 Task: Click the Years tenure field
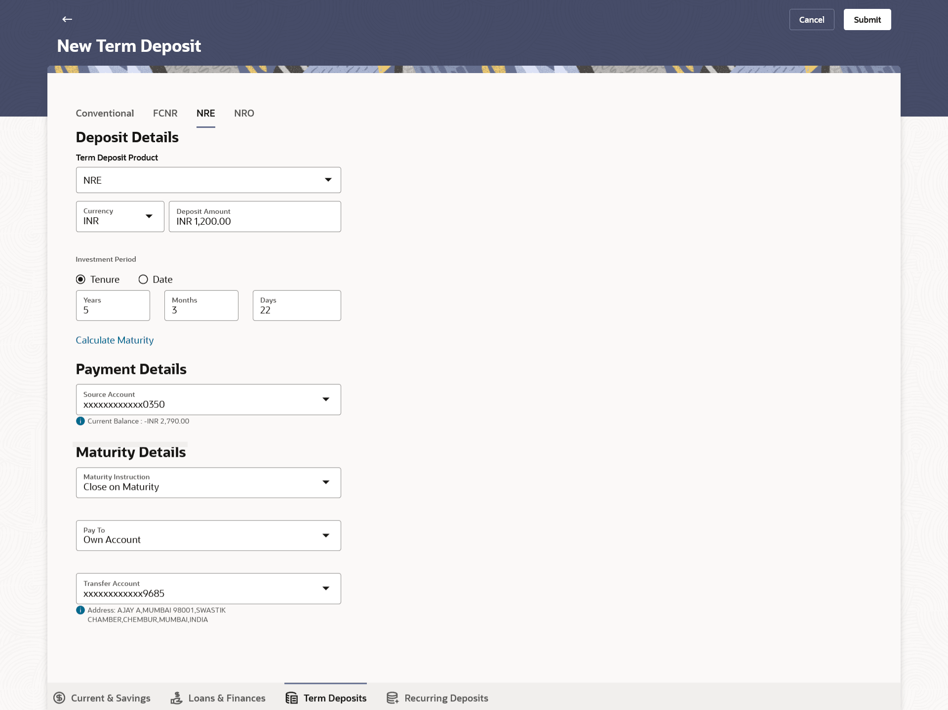(x=113, y=306)
